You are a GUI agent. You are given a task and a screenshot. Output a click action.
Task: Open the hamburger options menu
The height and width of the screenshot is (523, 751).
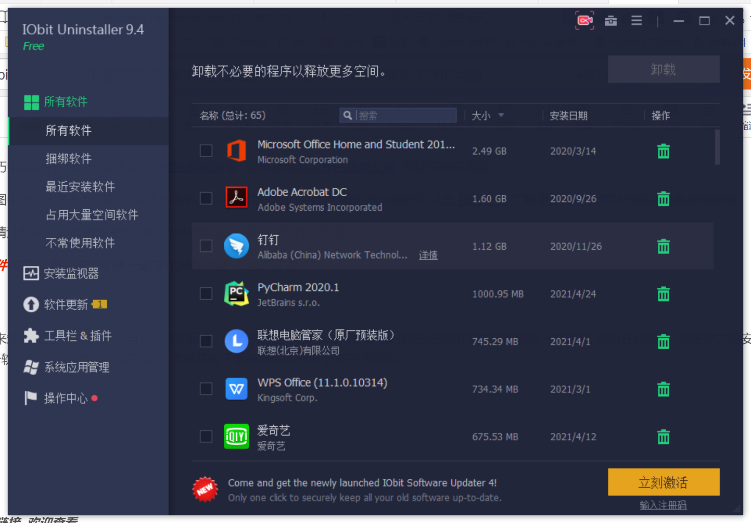(637, 21)
